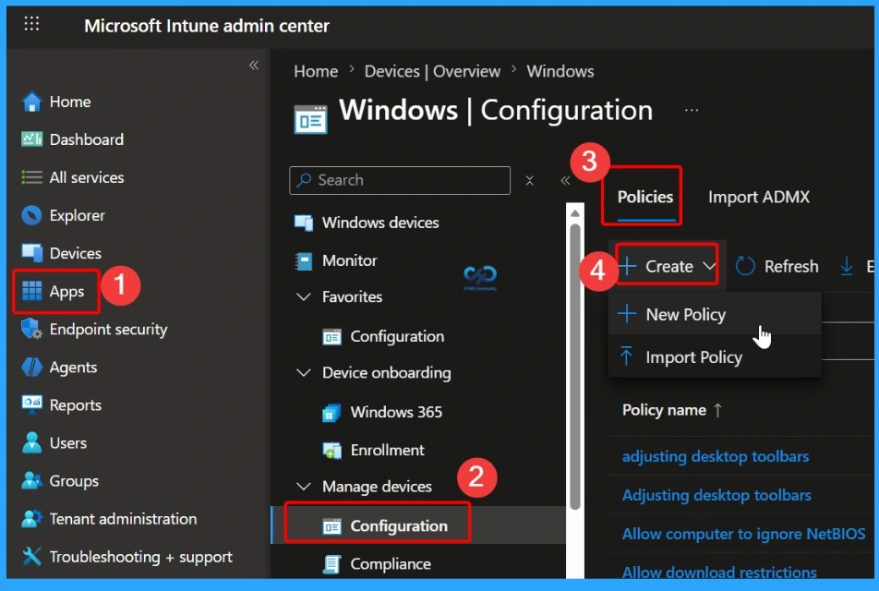Switch to the Policies tab
The height and width of the screenshot is (591, 879).
(x=645, y=197)
